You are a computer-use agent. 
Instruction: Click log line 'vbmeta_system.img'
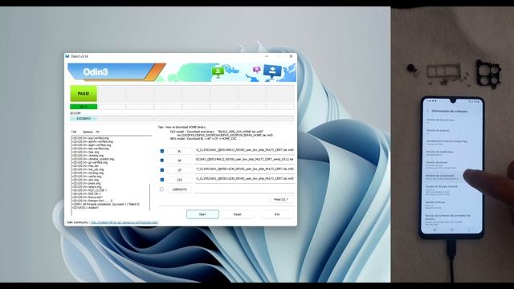pos(93,159)
